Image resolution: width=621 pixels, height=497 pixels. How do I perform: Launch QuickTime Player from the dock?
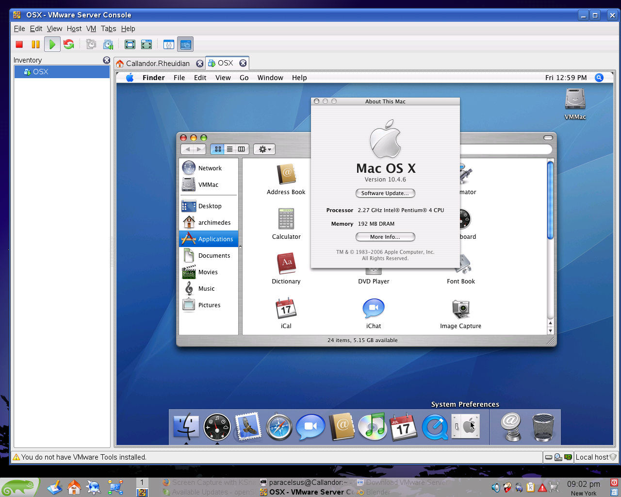(x=435, y=428)
